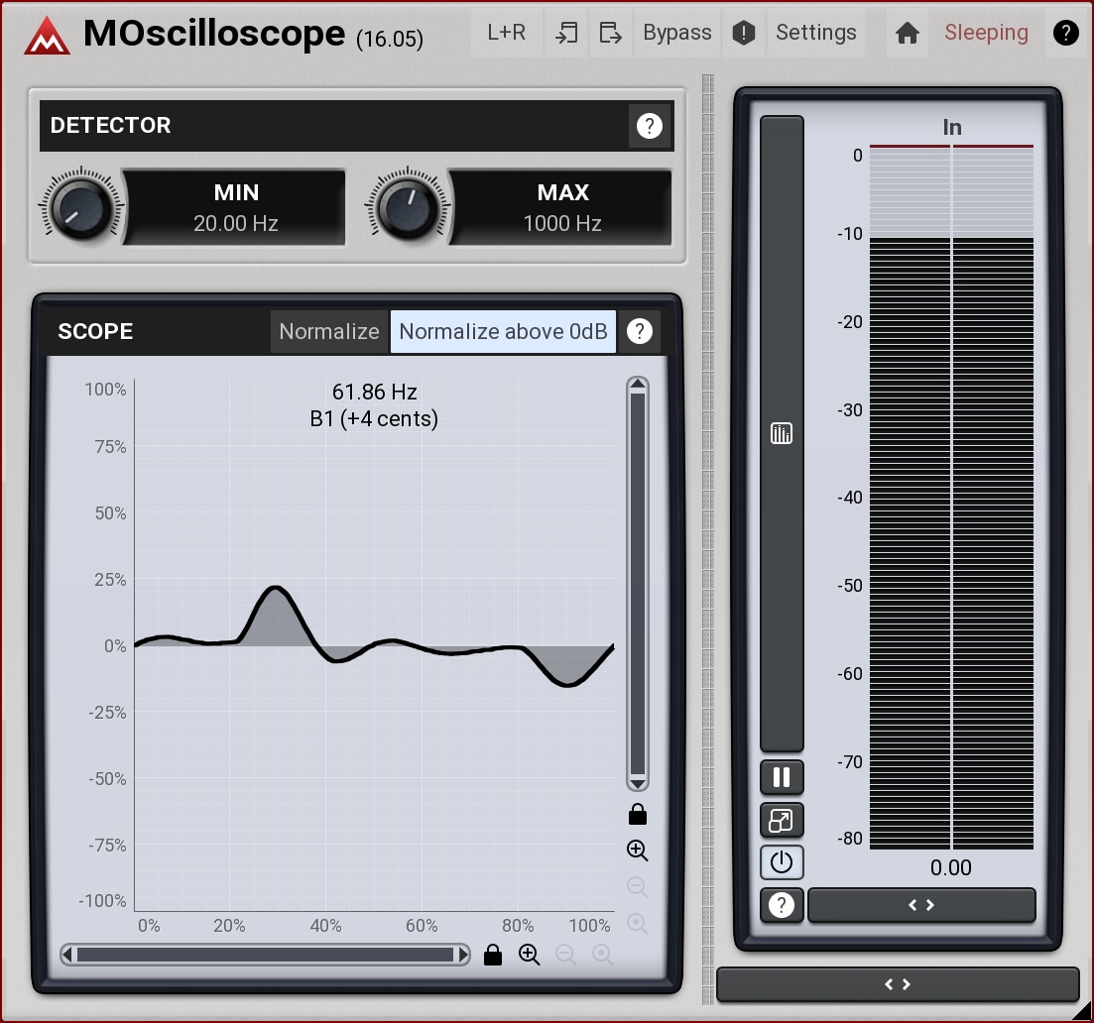Click the MAX 1000 Hz value field
The height and width of the screenshot is (1023, 1094).
point(562,208)
